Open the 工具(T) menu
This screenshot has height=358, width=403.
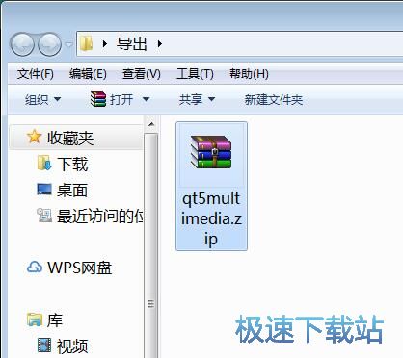point(195,74)
